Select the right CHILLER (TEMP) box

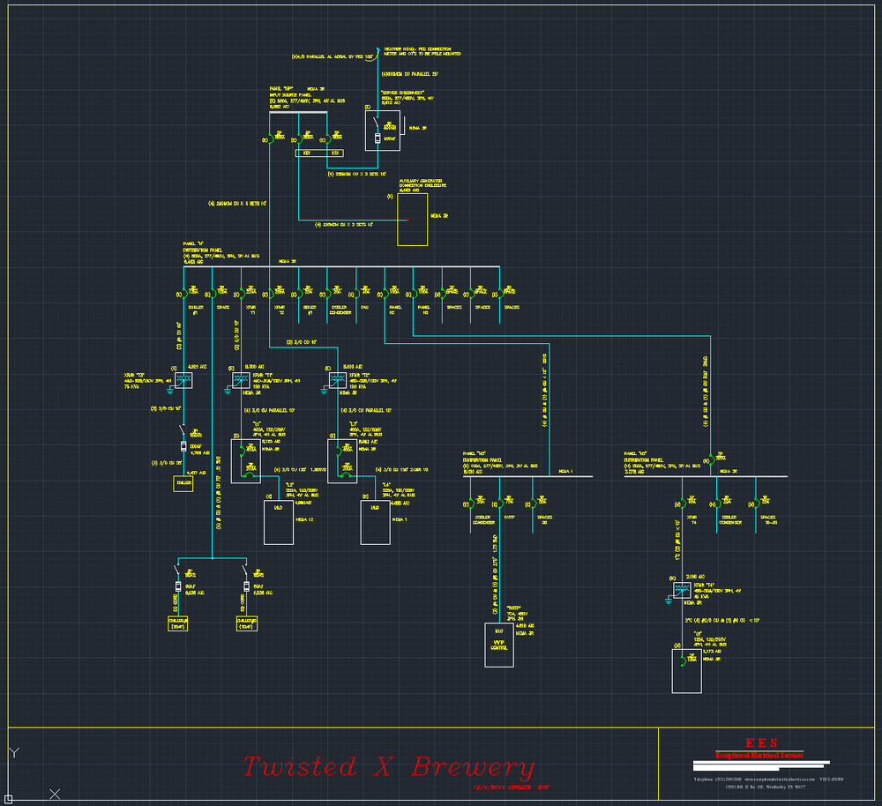tap(247, 623)
